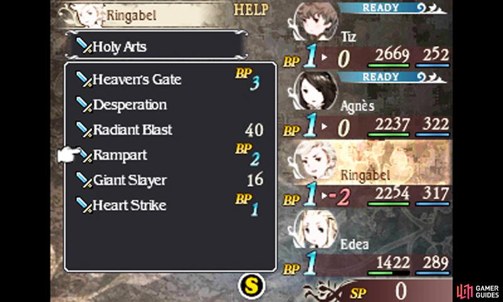Choose Desperation from Holy Arts list
Image resolution: width=503 pixels, height=302 pixels.
click(x=170, y=104)
